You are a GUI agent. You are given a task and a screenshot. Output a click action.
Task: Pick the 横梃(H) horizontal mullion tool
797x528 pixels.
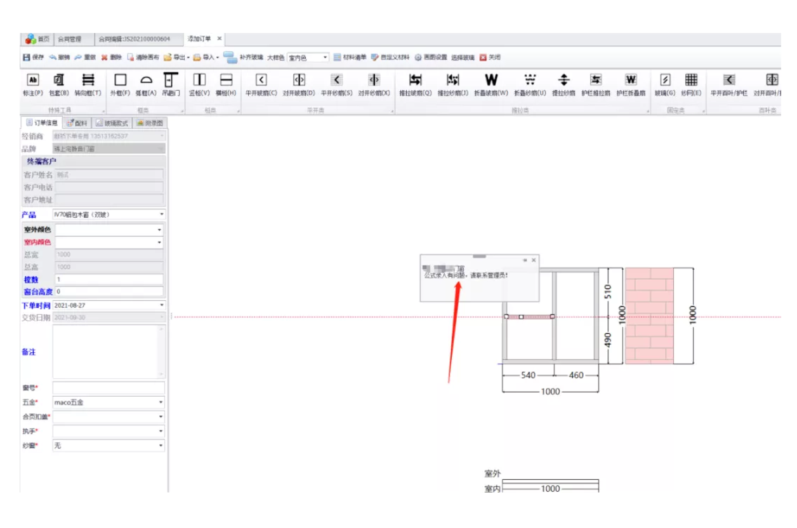pyautogui.click(x=226, y=84)
